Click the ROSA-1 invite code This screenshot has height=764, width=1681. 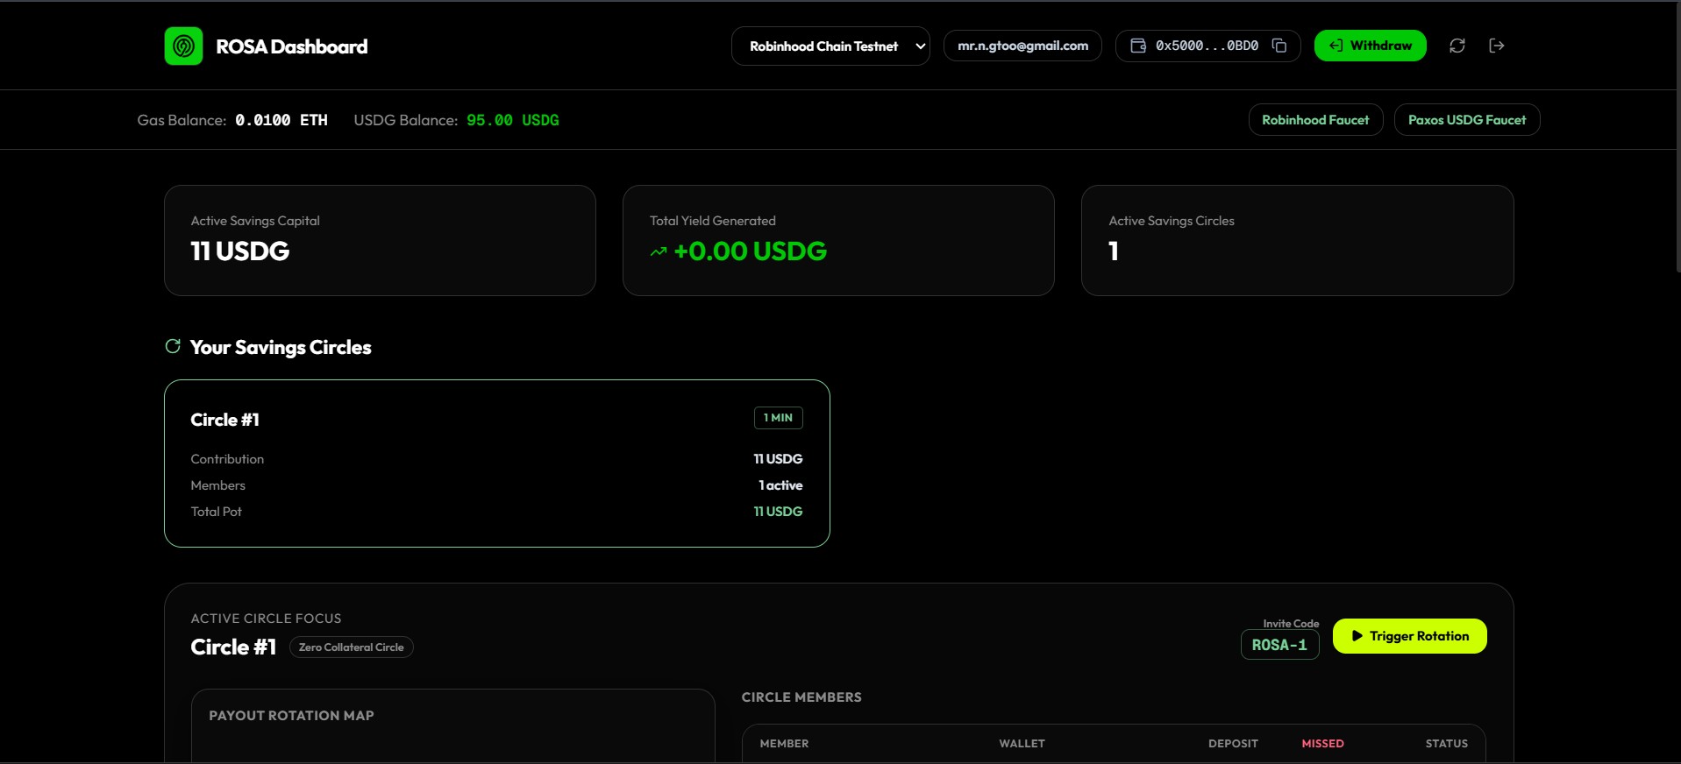pos(1279,645)
